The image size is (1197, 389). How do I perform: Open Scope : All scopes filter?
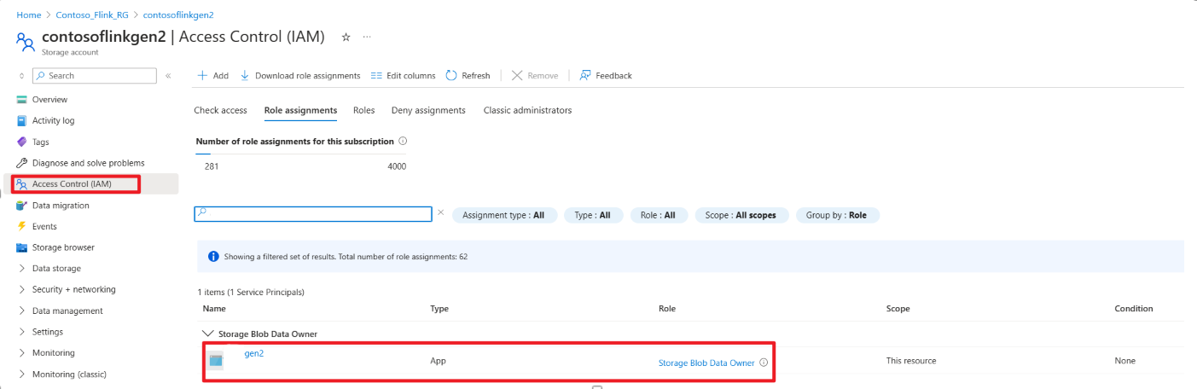(x=741, y=216)
